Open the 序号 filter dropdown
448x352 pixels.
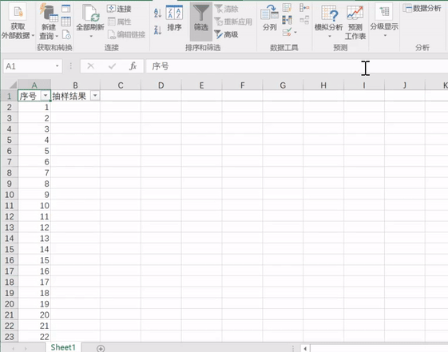pyautogui.click(x=46, y=96)
